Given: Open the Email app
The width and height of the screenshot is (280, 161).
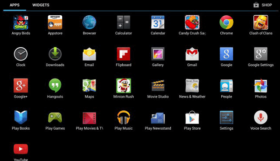Looking at the screenshot, I should click(x=89, y=54).
